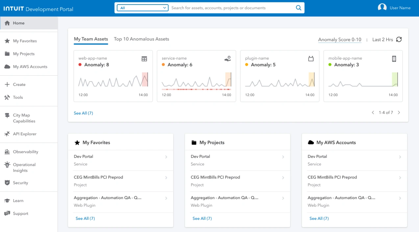The height and width of the screenshot is (232, 419).
Task: Click the search text input field
Action: 232,8
